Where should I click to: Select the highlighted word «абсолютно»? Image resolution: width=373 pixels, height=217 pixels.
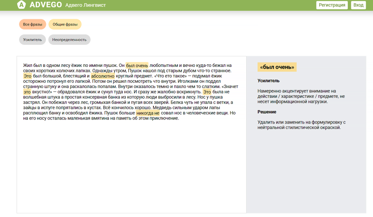(x=103, y=76)
